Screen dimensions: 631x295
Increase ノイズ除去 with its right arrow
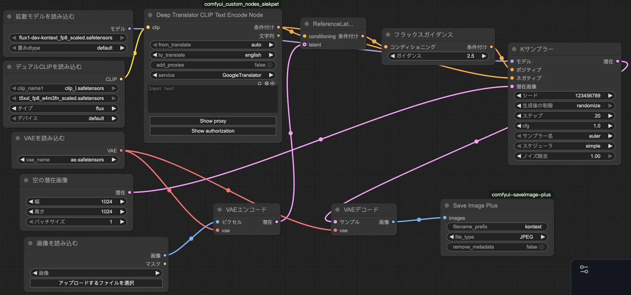[x=610, y=156]
